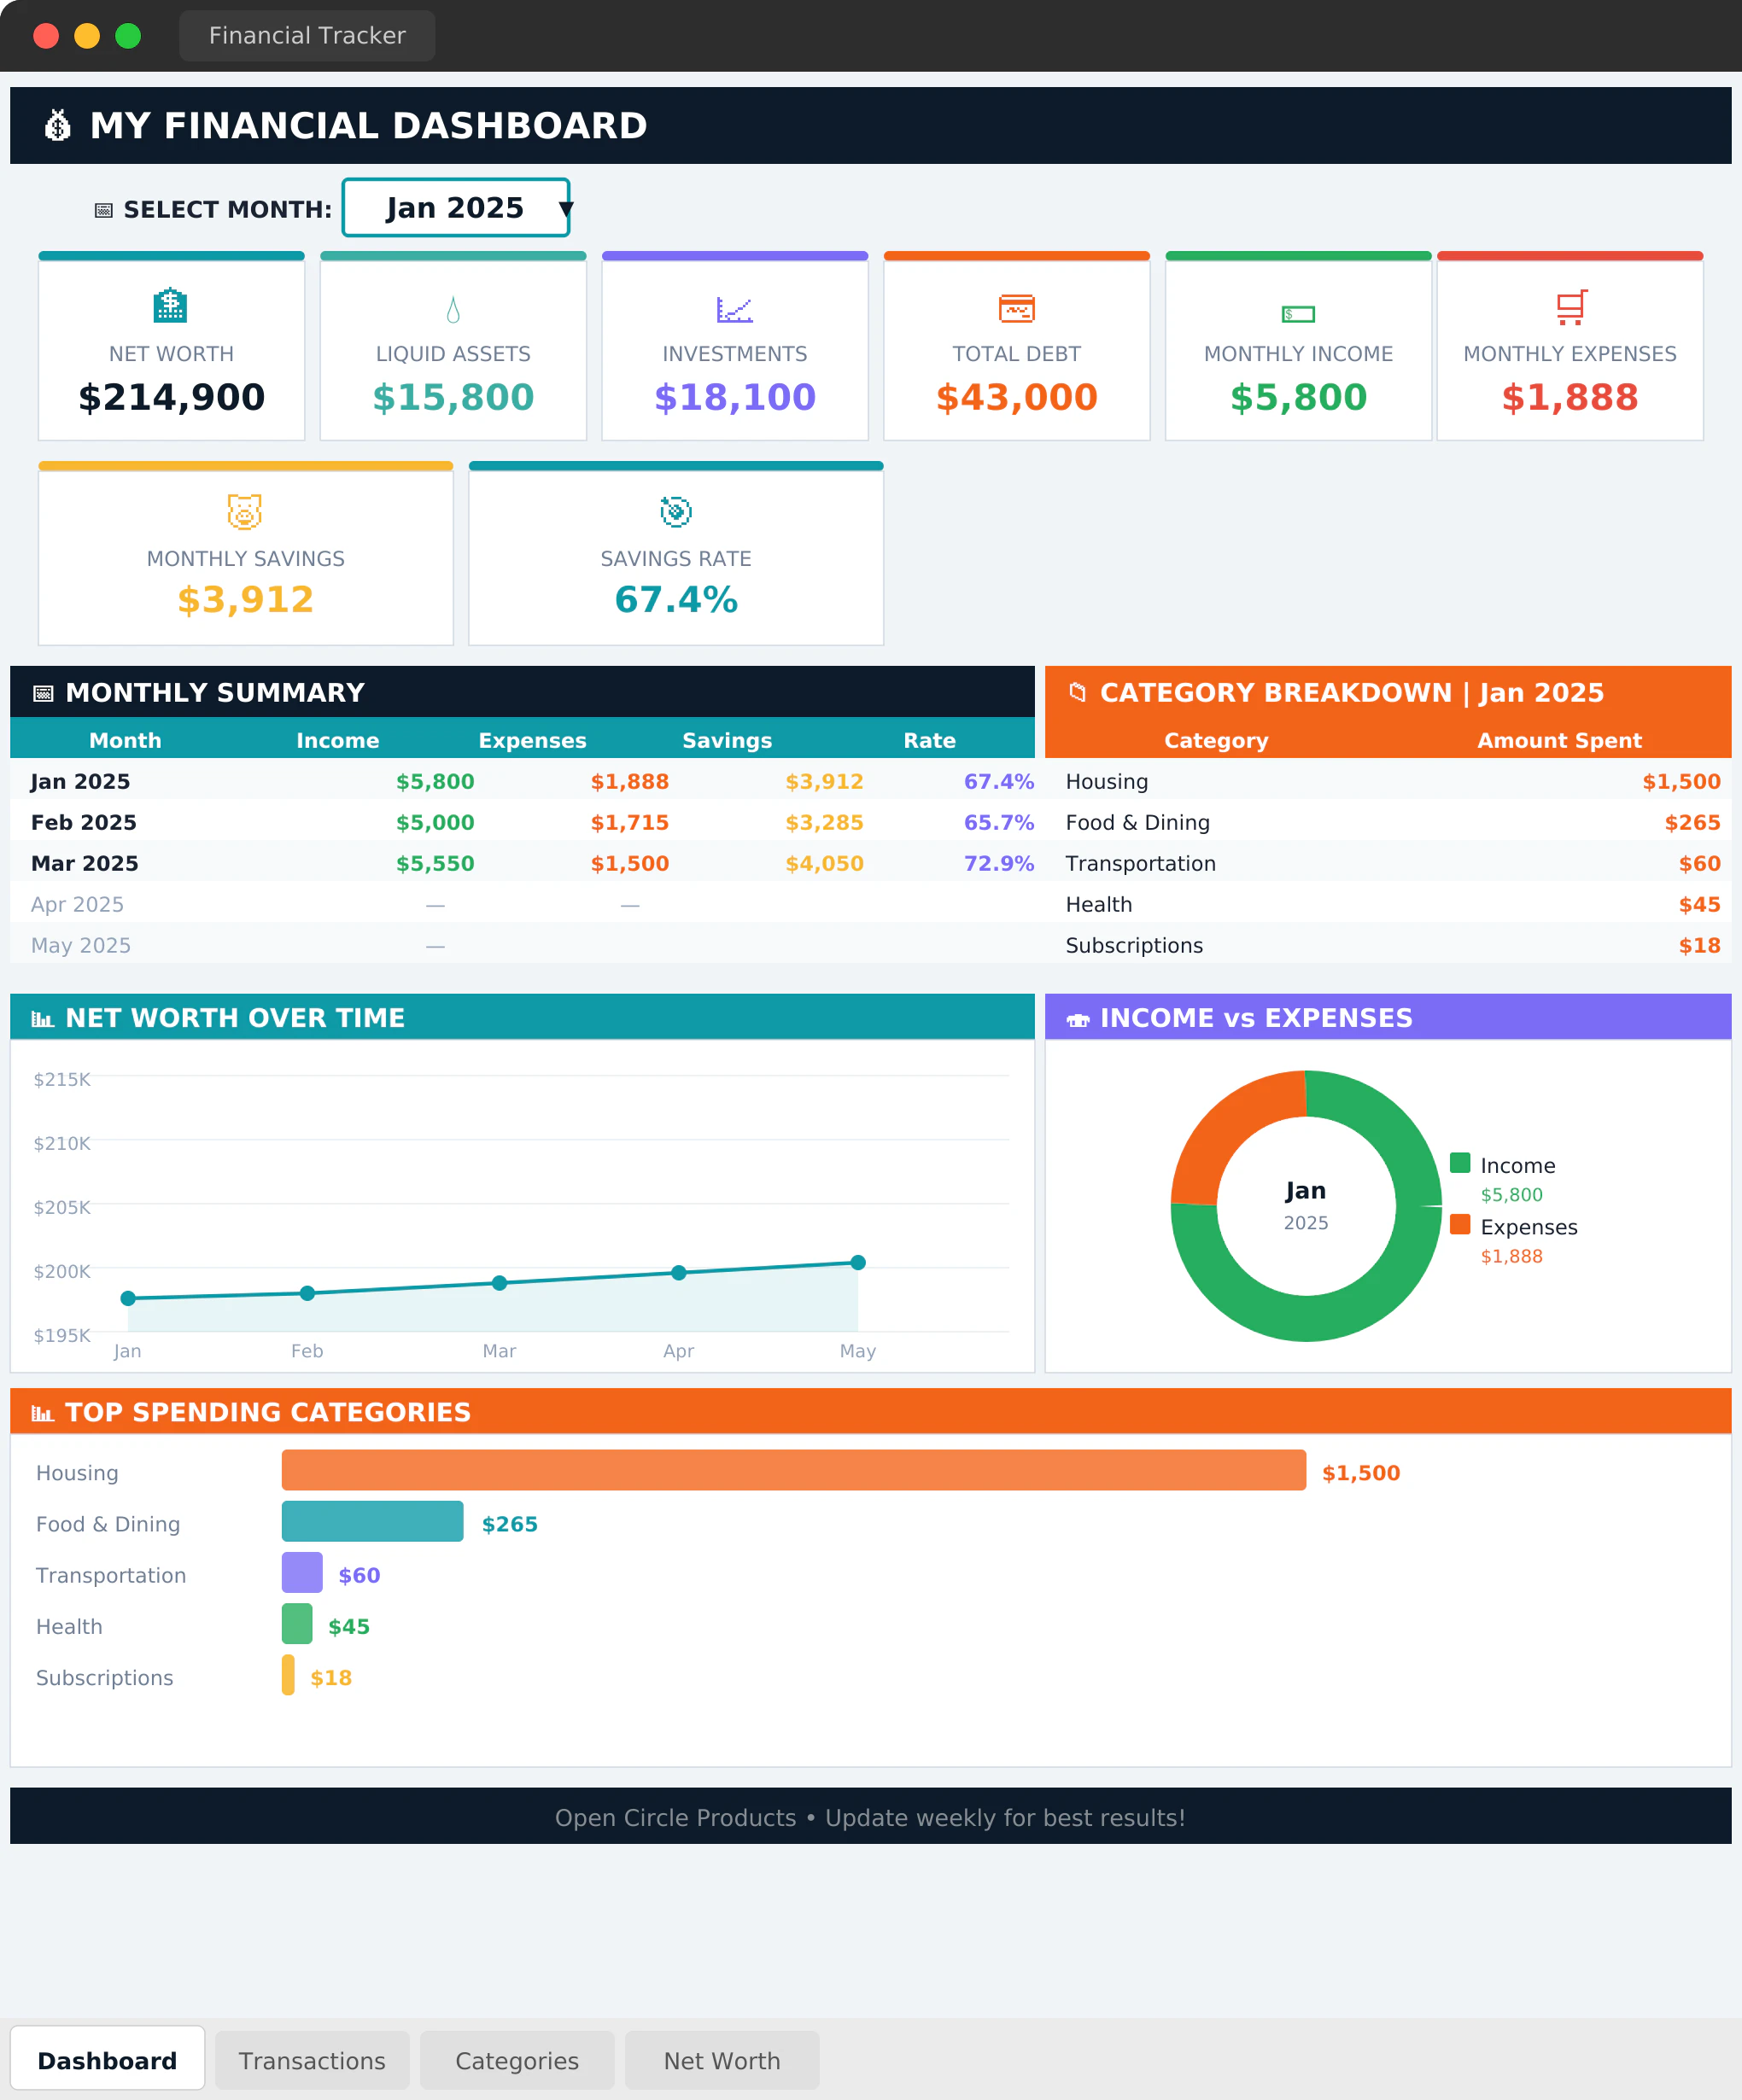Screen dimensions: 1742x2100
Task: Open the Select Month dropdown
Action: coord(455,208)
